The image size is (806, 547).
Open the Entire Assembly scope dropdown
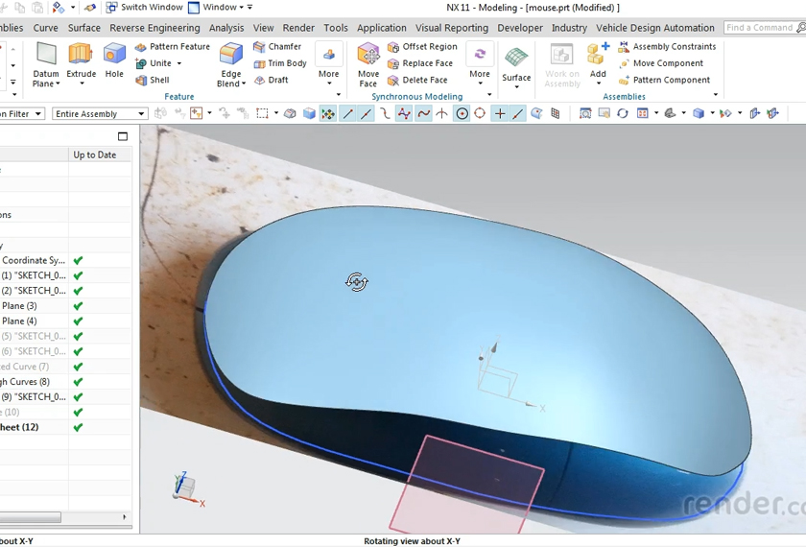pyautogui.click(x=100, y=114)
